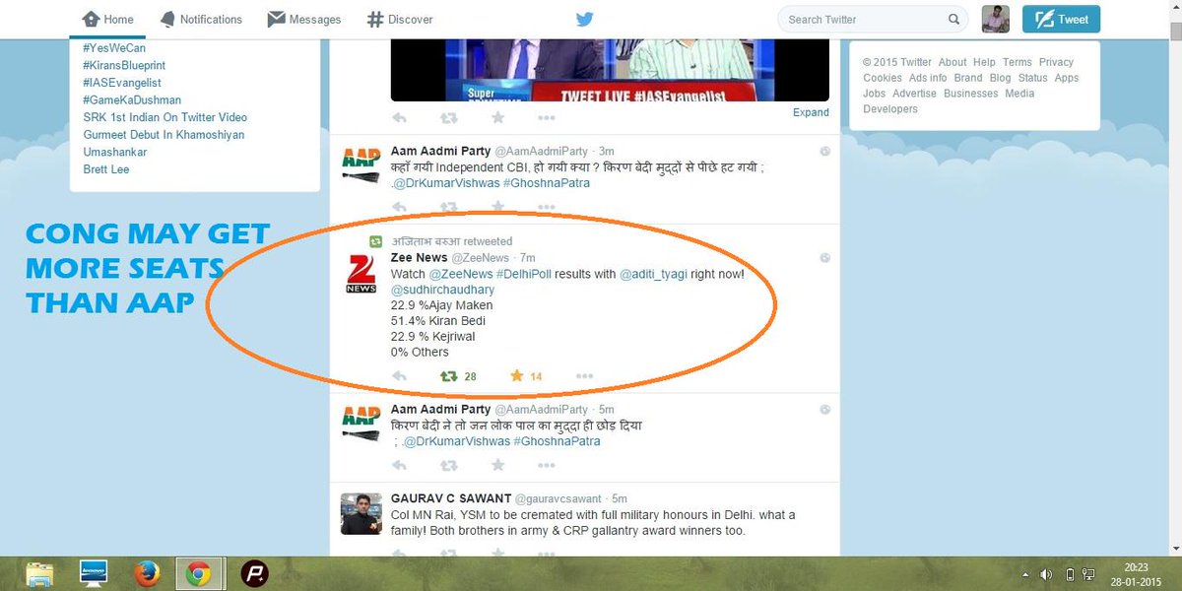This screenshot has width=1182, height=591.
Task: Open the Notifications tab
Action: tap(200, 20)
